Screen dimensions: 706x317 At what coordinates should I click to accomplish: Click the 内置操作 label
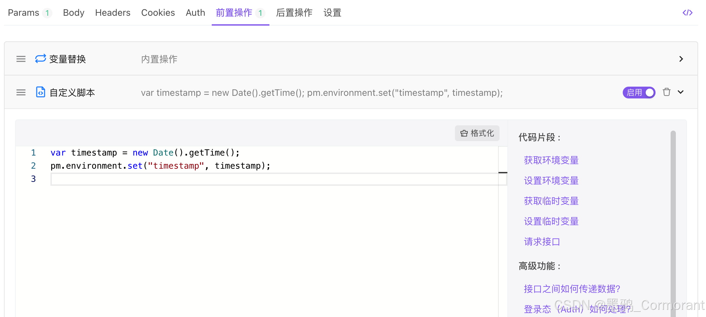pyautogui.click(x=159, y=59)
